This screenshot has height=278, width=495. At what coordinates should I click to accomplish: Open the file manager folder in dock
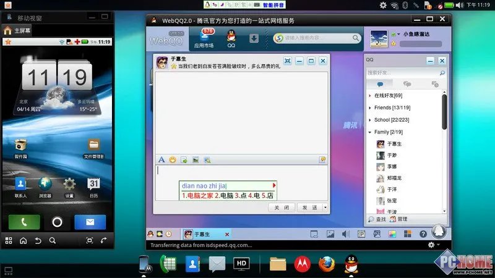point(278,264)
